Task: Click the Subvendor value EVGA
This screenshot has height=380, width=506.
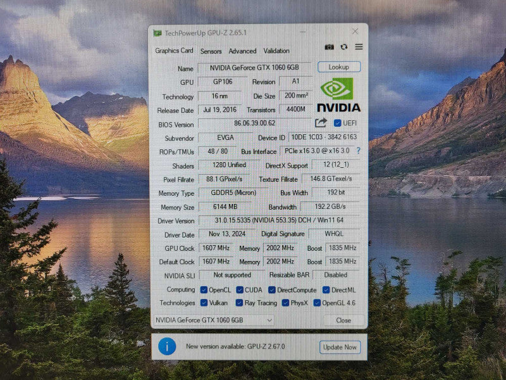Action: [225, 137]
